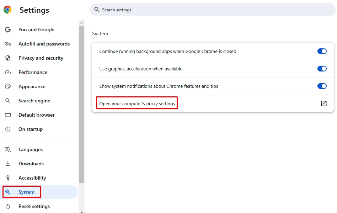Click the speedometer Performance icon
Viewport: 337px width, 213px height.
click(x=8, y=72)
